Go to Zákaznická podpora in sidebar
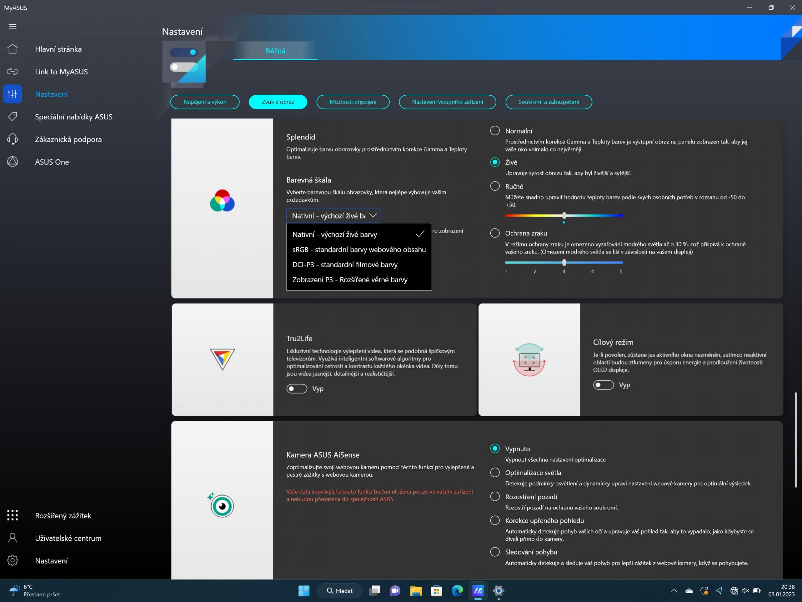Image resolution: width=802 pixels, height=602 pixels. coord(68,139)
